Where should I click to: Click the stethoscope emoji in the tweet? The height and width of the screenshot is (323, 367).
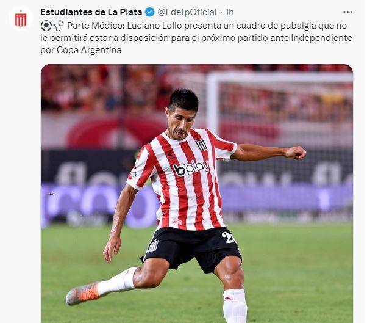(x=59, y=26)
